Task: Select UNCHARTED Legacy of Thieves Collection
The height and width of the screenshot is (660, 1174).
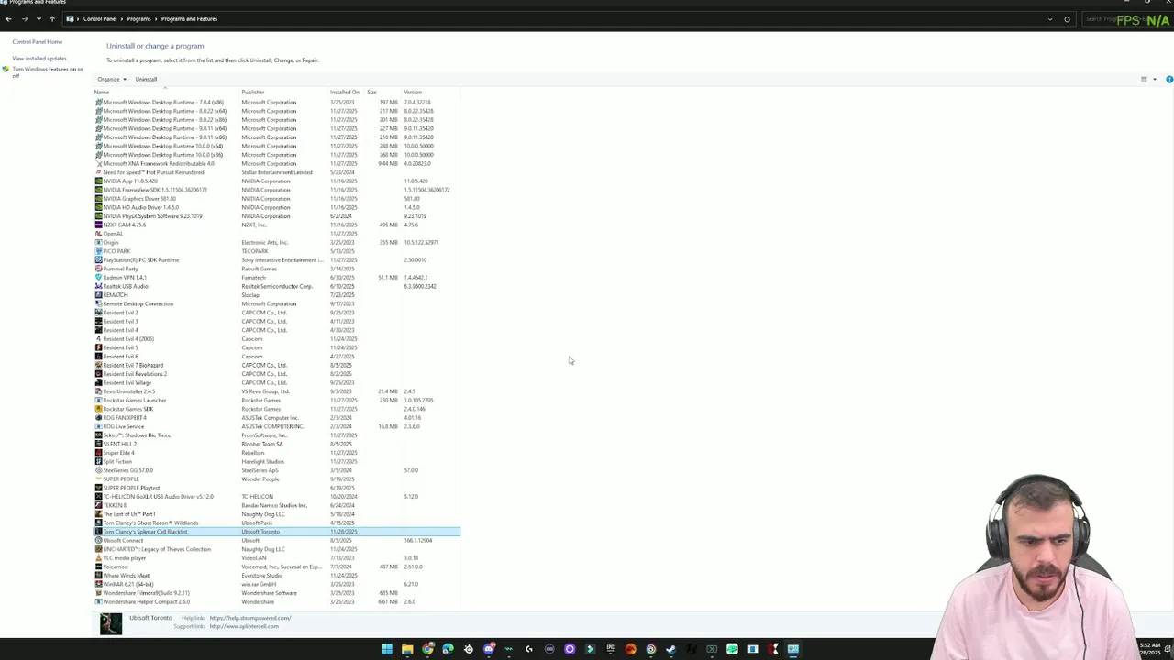Action: click(x=276, y=549)
